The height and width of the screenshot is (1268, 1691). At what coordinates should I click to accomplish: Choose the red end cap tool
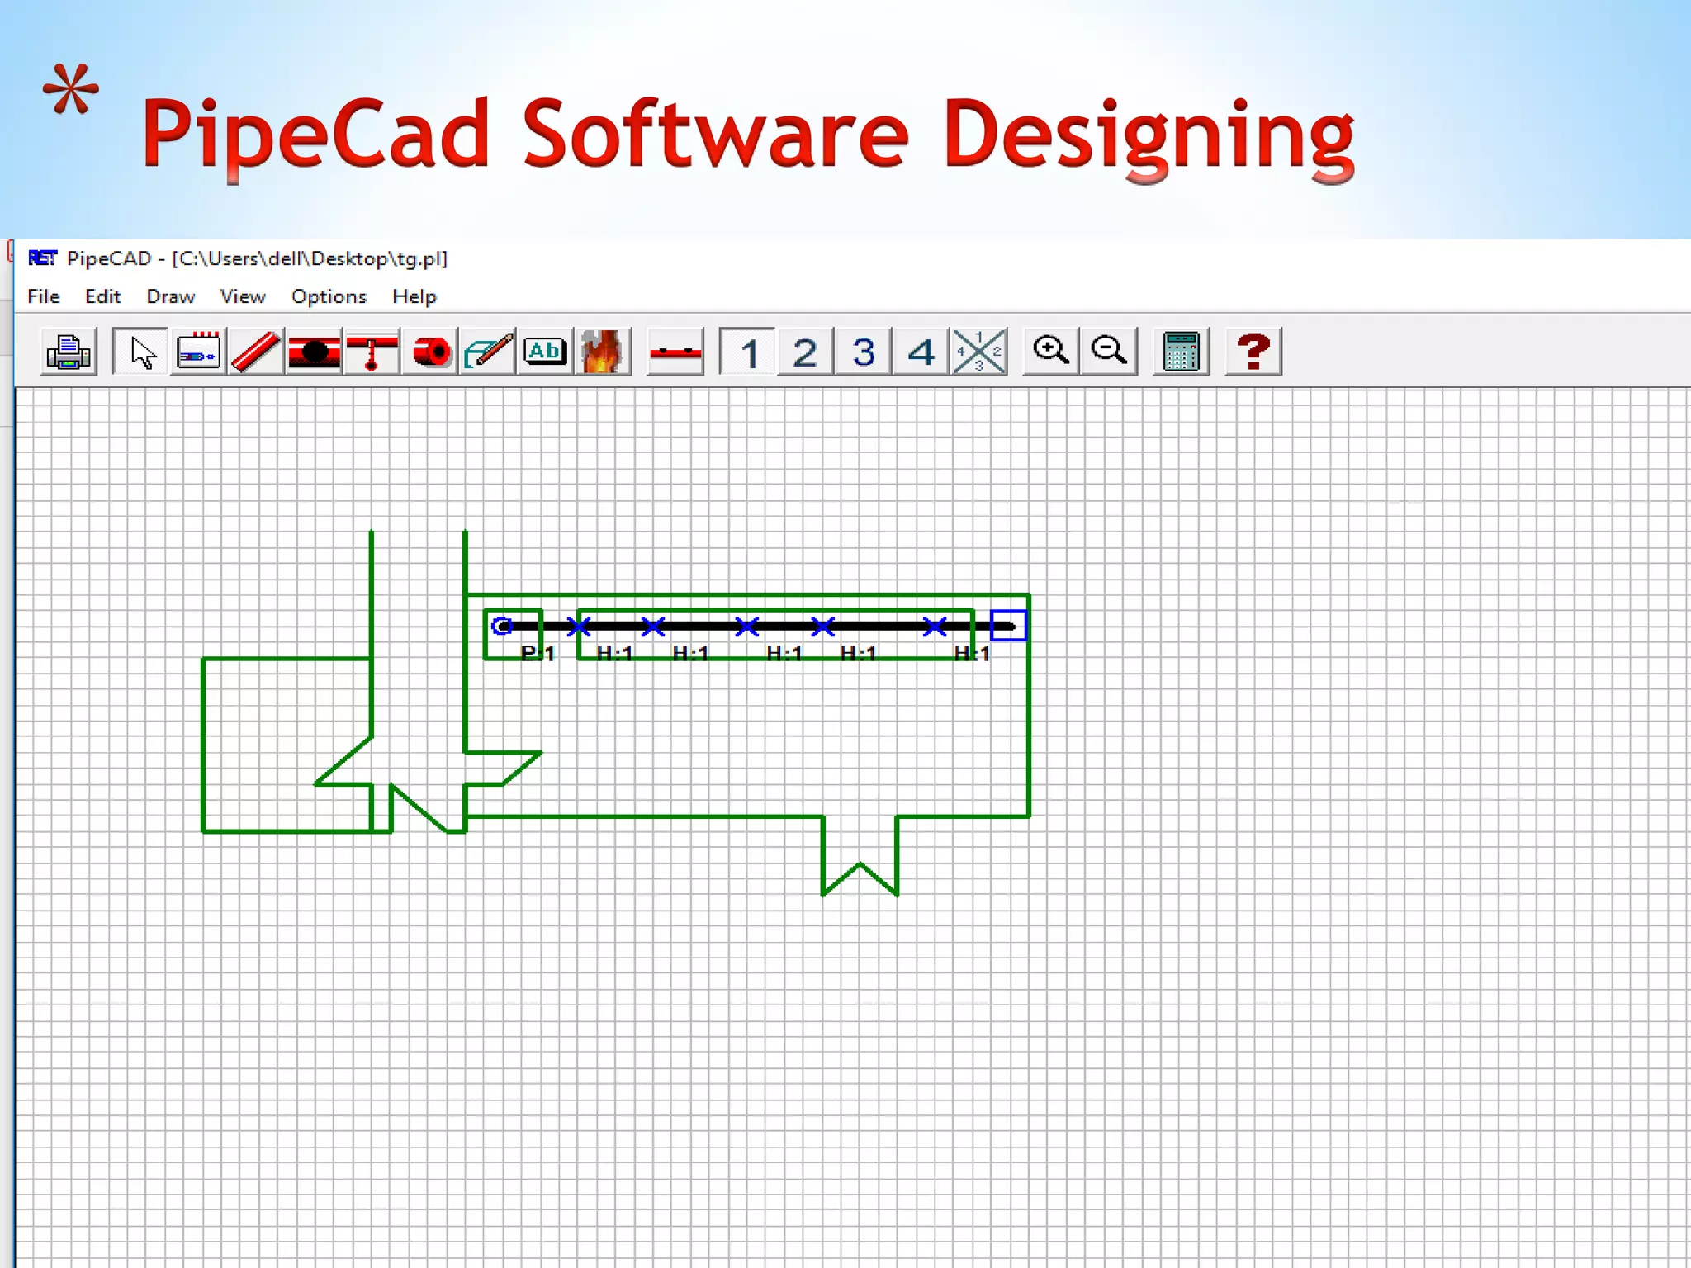click(x=430, y=352)
